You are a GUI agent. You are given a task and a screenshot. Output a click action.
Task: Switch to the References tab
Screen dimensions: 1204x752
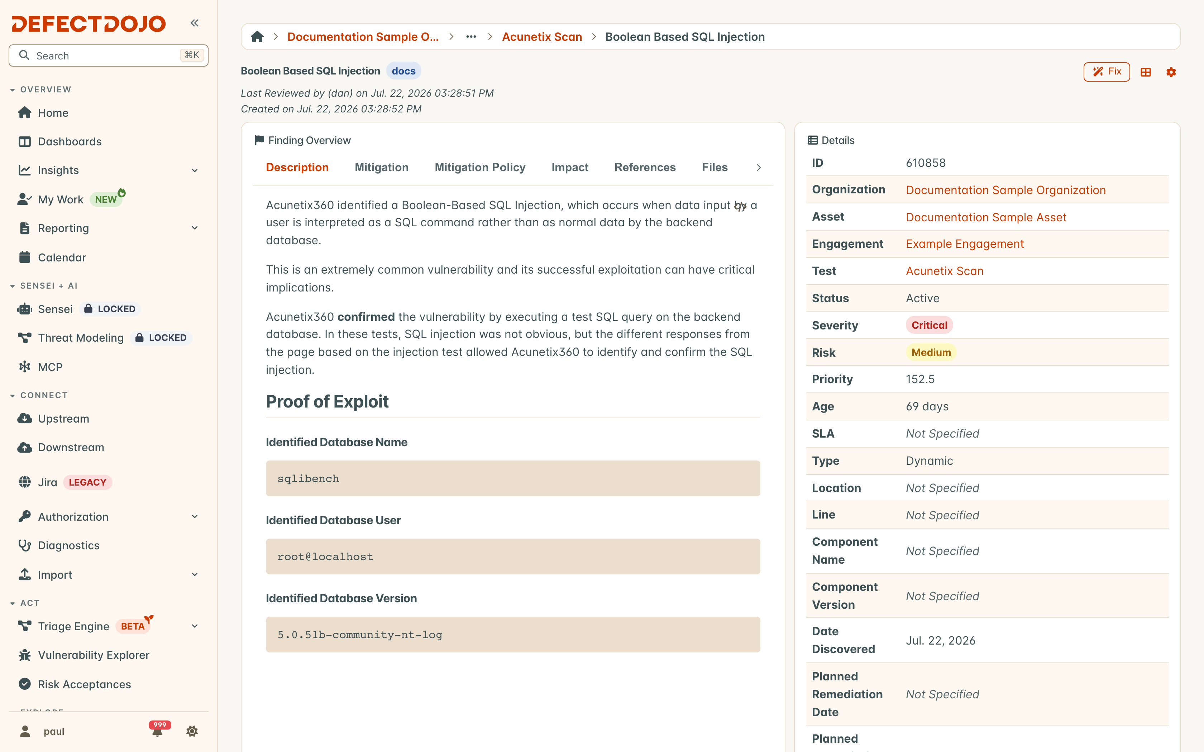pyautogui.click(x=645, y=168)
